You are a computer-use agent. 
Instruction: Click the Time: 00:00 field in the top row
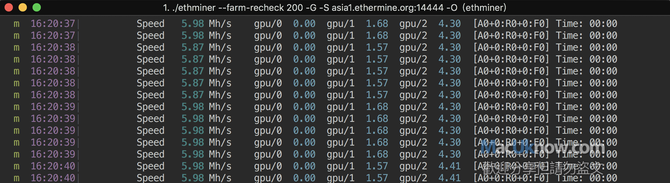click(587, 24)
